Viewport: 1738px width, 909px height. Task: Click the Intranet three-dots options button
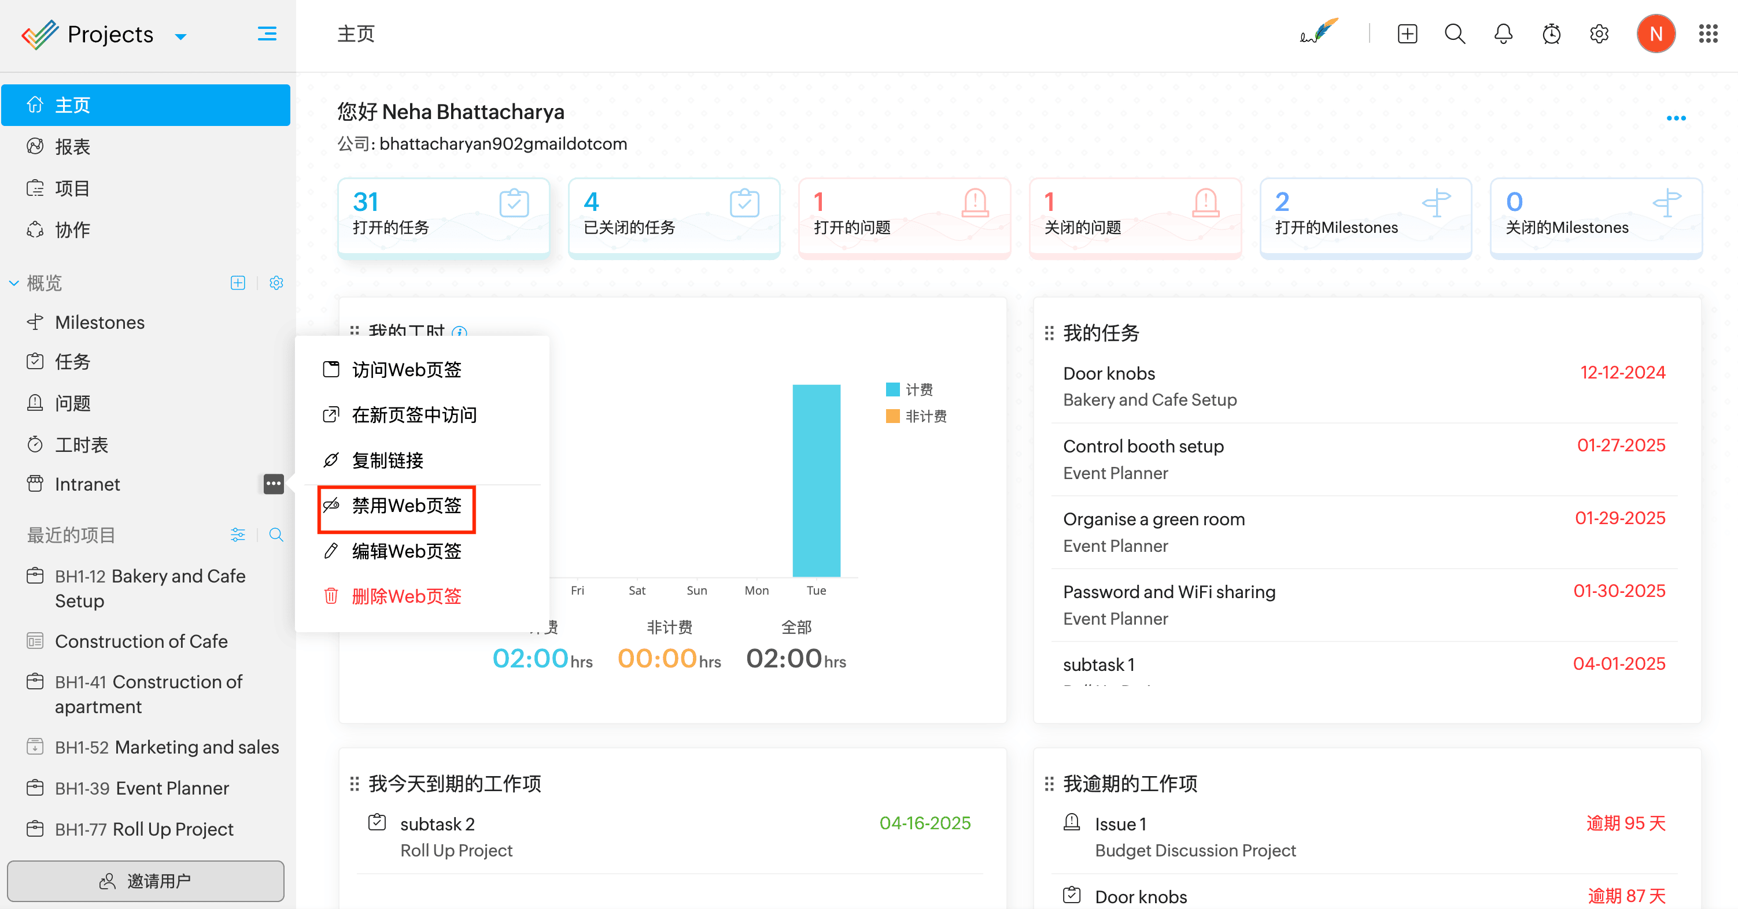(x=273, y=484)
